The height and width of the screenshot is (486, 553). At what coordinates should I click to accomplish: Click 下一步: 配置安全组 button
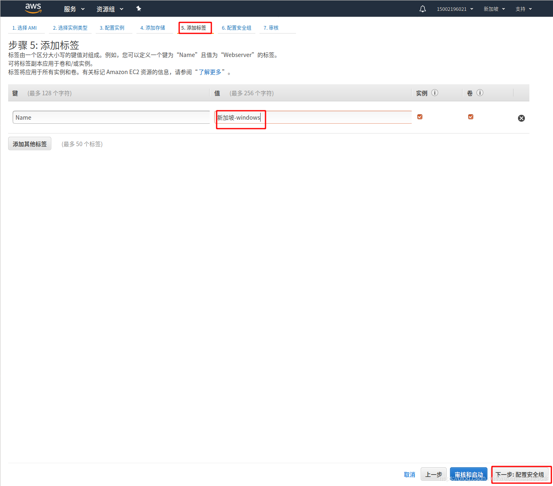coord(520,474)
